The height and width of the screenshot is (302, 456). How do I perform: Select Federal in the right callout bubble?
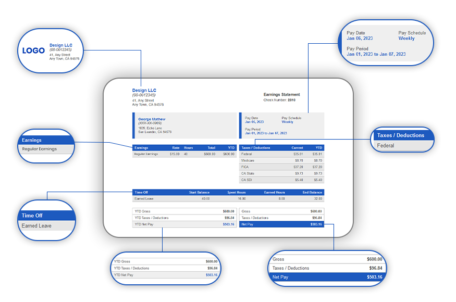[386, 146]
